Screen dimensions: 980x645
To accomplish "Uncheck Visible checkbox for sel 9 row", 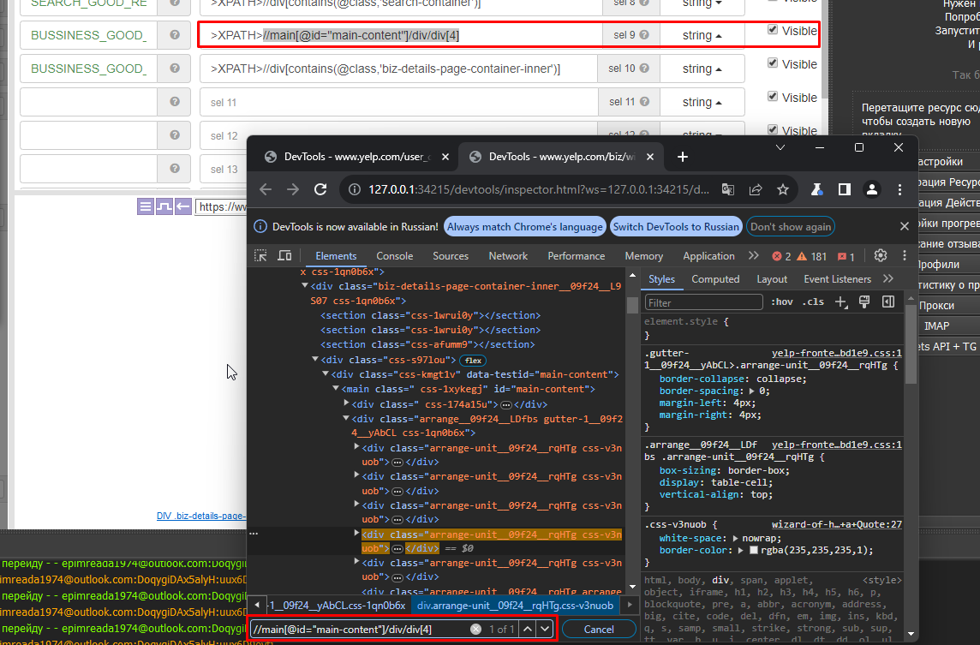I will click(x=773, y=30).
